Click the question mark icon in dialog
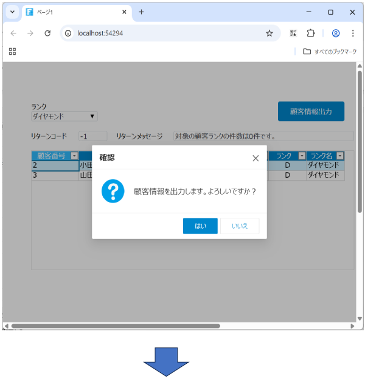The height and width of the screenshot is (379, 365). click(113, 191)
